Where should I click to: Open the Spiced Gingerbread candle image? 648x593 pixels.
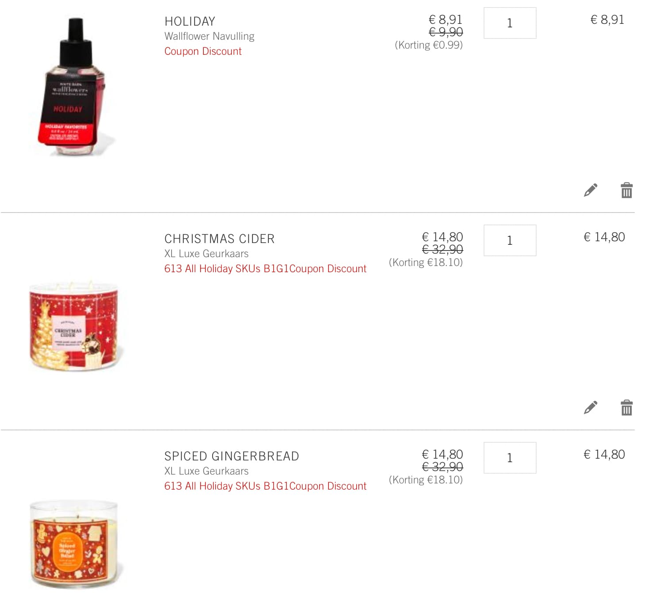pos(74,544)
